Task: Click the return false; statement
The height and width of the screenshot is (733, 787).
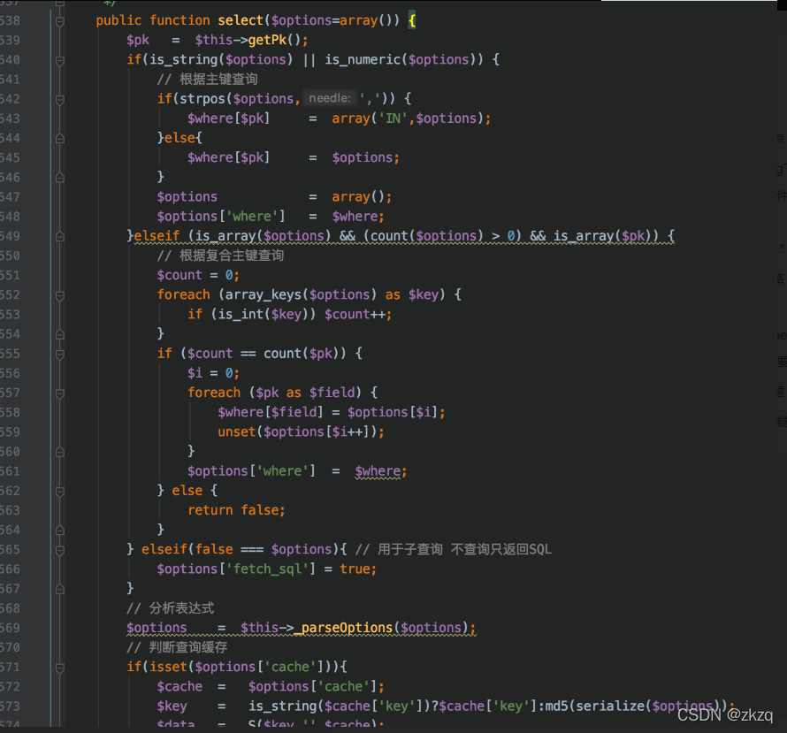Action: pyautogui.click(x=236, y=510)
